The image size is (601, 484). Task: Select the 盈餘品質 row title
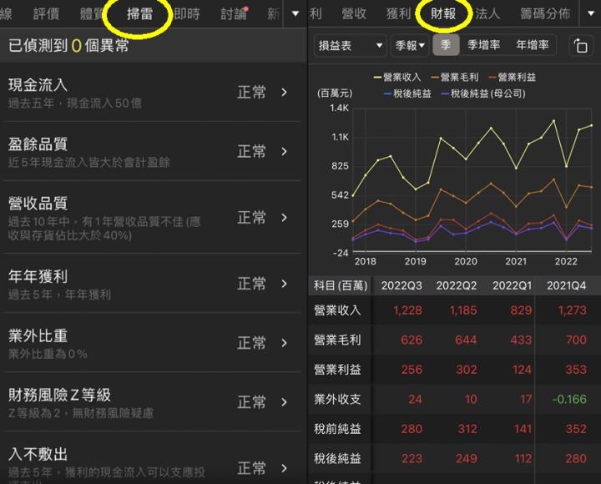[x=38, y=144]
